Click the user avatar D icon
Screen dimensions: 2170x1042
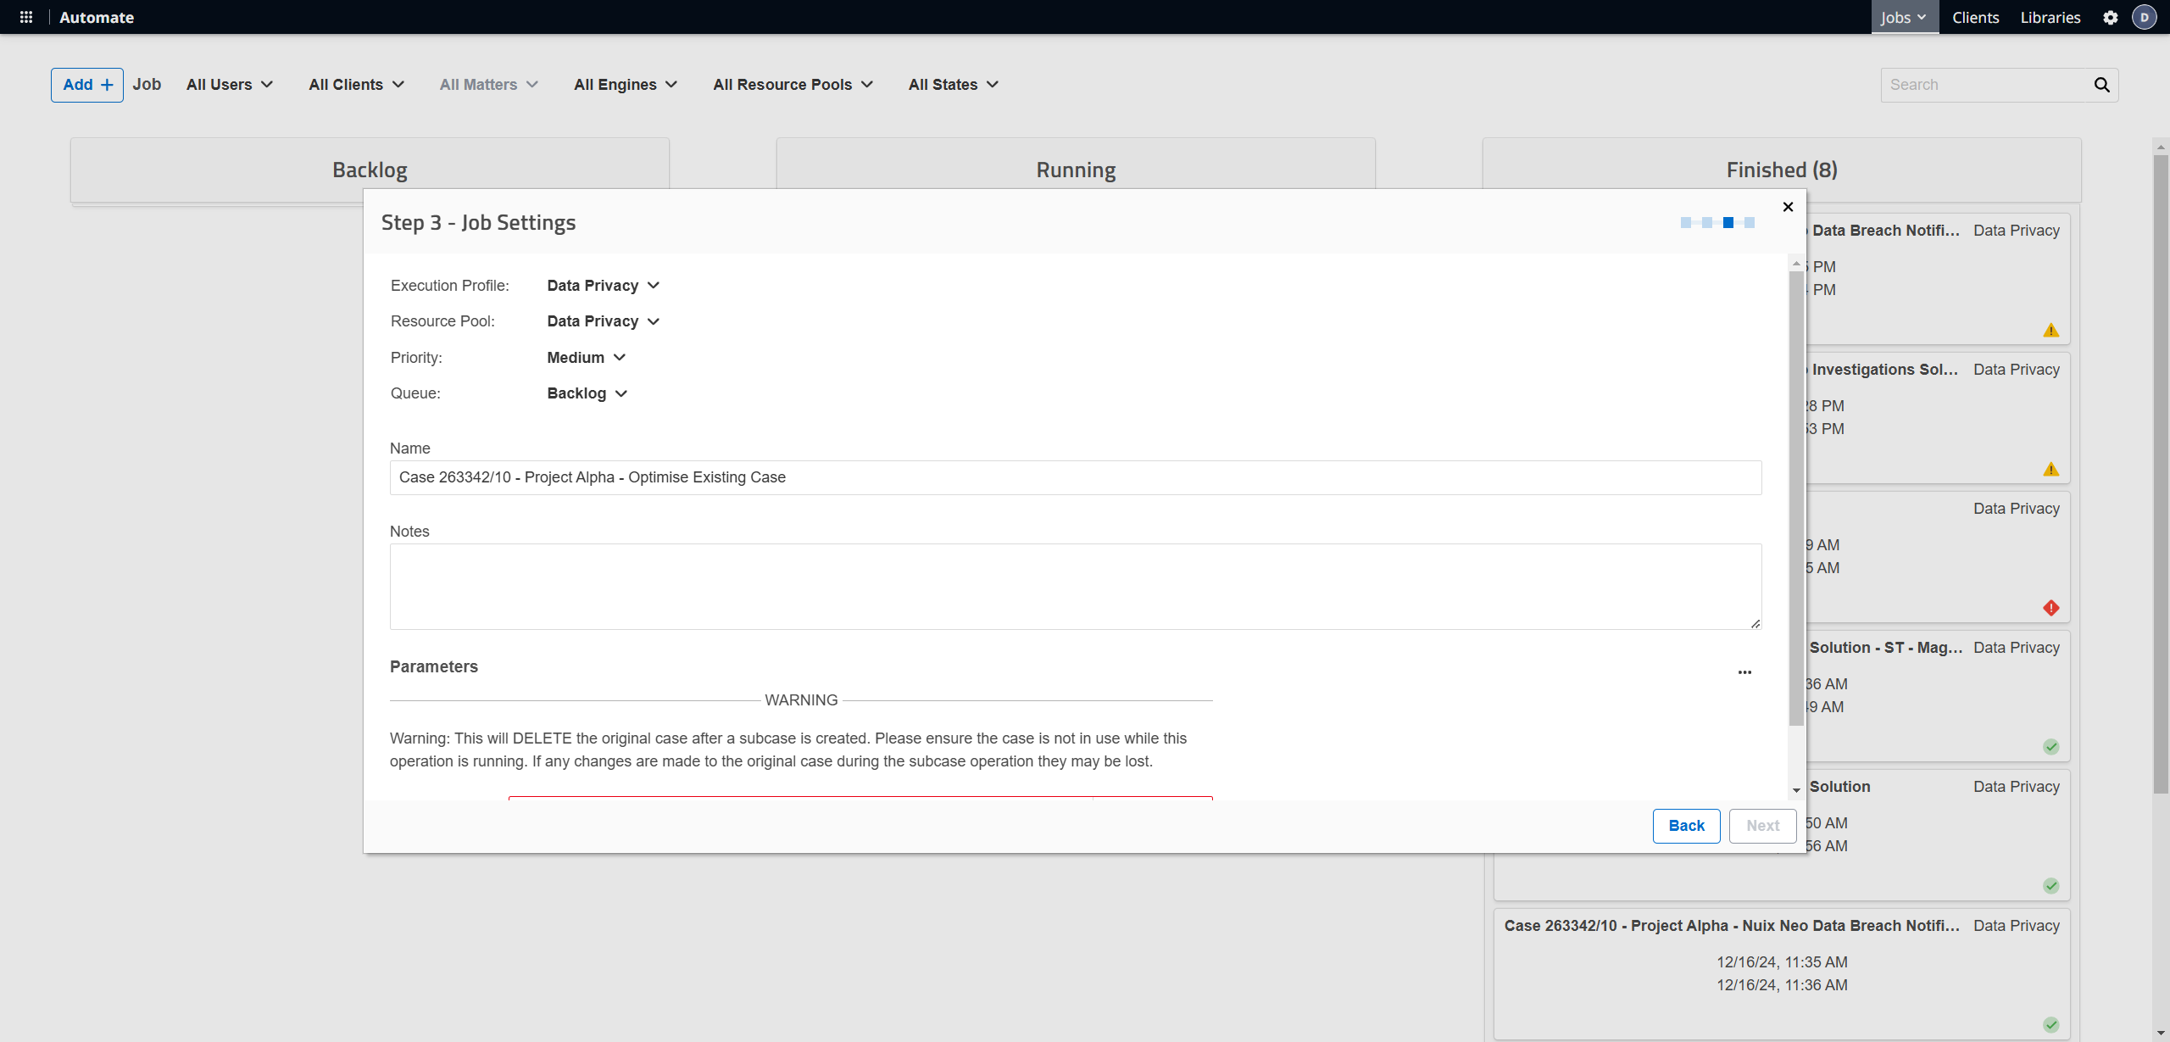click(x=2144, y=18)
